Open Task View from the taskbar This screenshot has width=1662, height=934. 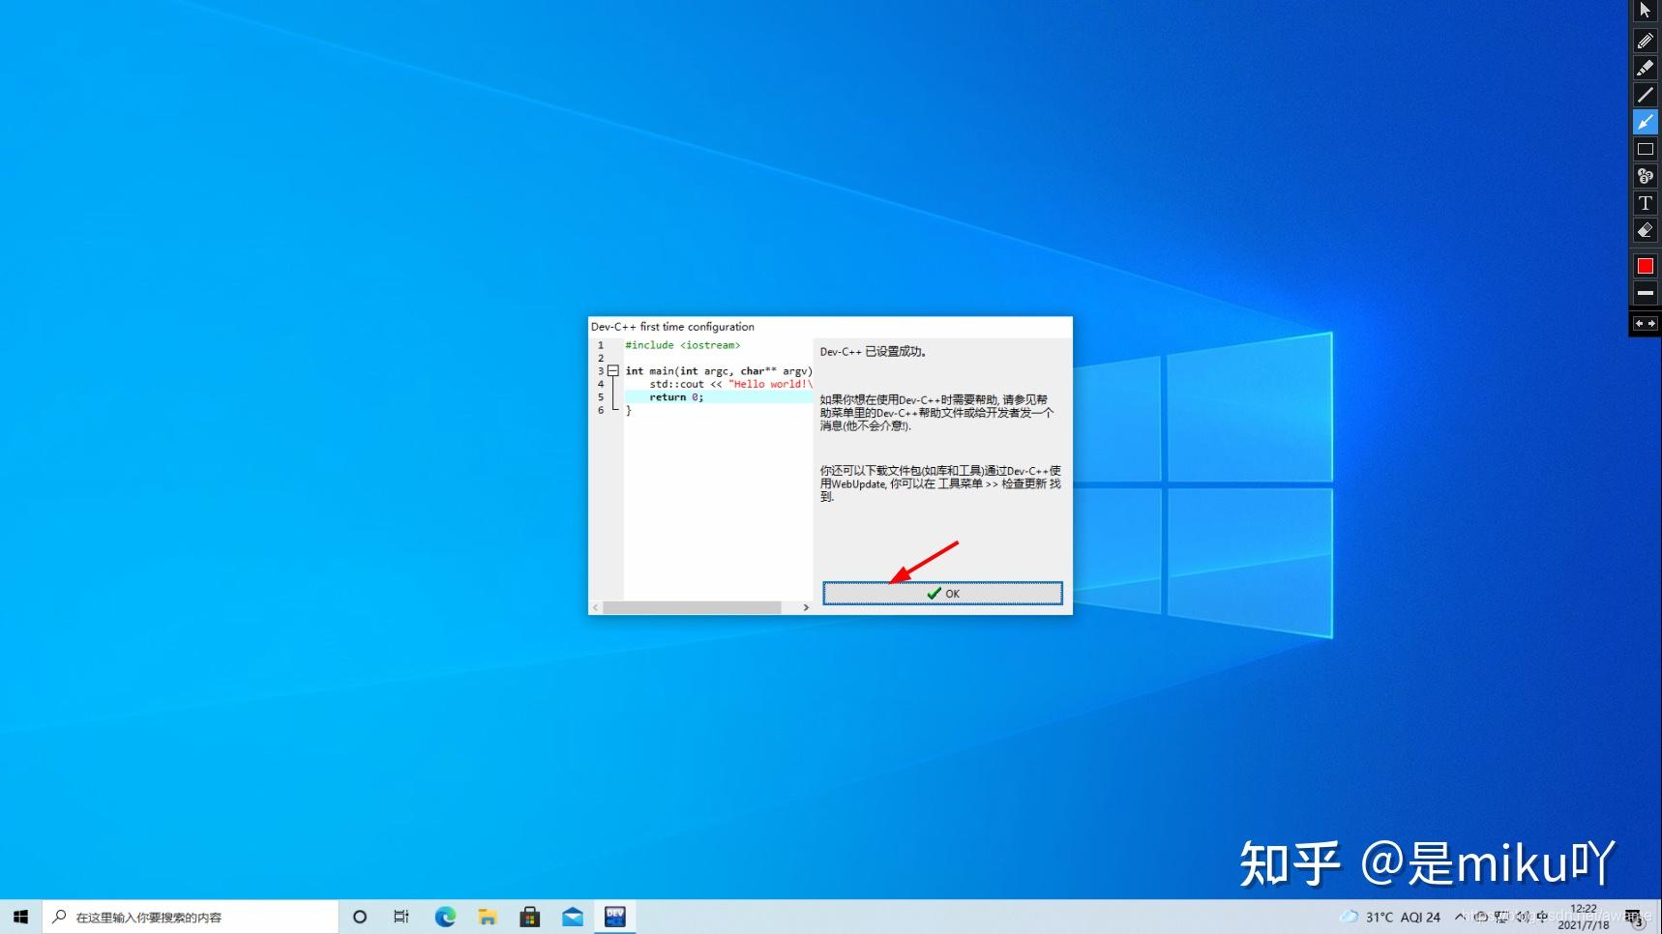pyautogui.click(x=401, y=916)
